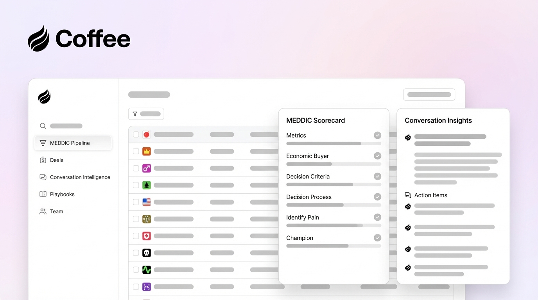Tick the checkbox beside the crown icon row
The height and width of the screenshot is (300, 538).
tap(136, 151)
